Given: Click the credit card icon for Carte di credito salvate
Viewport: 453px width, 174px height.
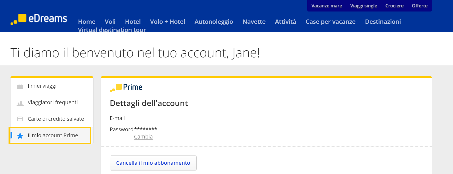Looking at the screenshot, I should pos(20,119).
